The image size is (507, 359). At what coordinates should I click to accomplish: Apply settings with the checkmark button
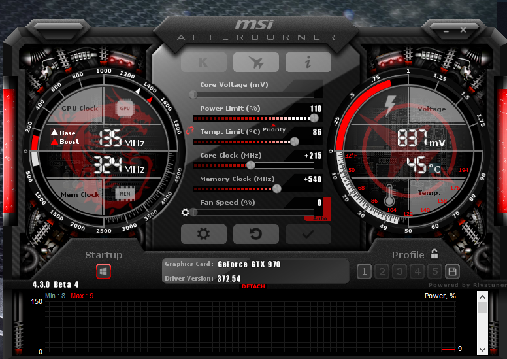308,233
